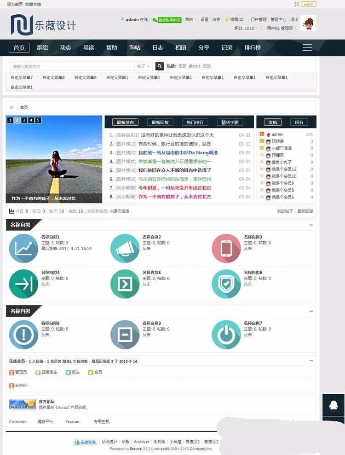Expand the 我的 dropdown menu

click(190, 19)
